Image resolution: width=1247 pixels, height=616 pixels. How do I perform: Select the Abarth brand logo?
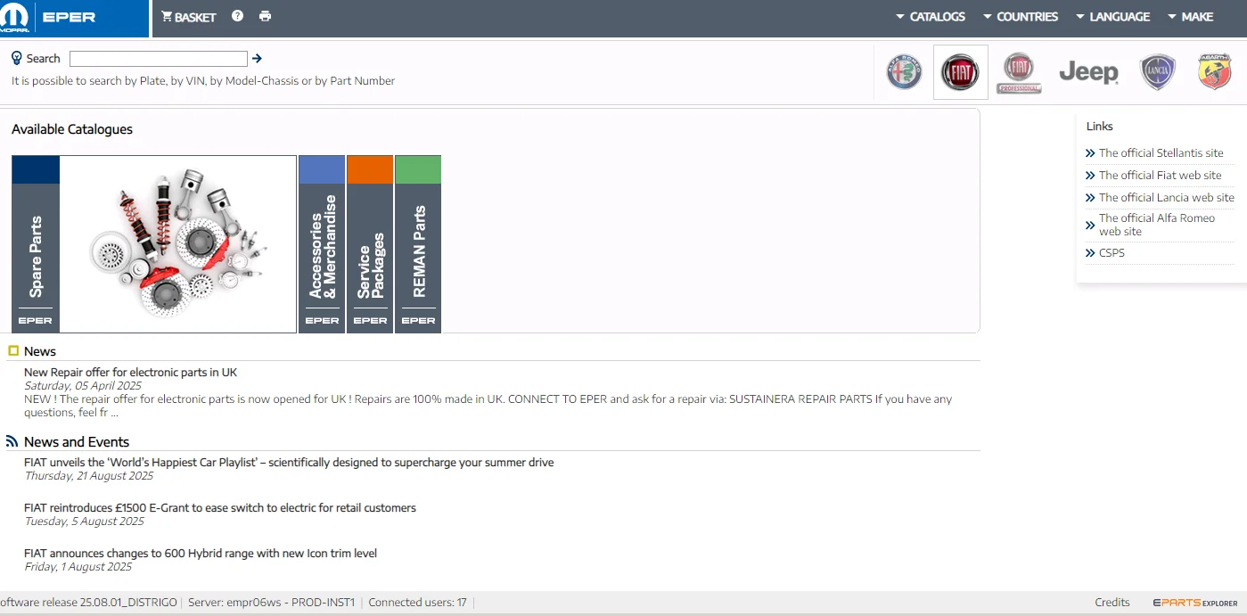pos(1214,71)
